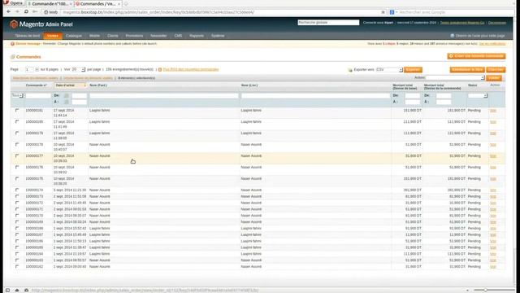
Task: Click the next page arrow in pager
Action: pos(37,69)
